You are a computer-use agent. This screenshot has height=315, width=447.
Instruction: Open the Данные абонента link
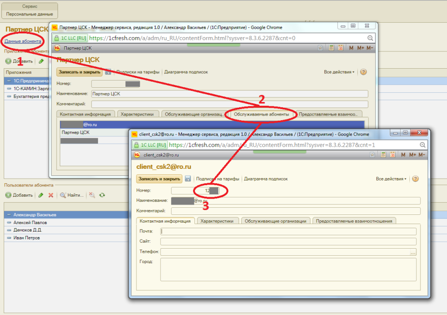pos(23,41)
